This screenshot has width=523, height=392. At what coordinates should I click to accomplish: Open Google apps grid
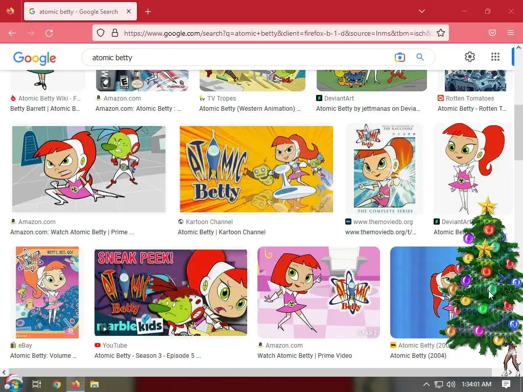click(495, 57)
